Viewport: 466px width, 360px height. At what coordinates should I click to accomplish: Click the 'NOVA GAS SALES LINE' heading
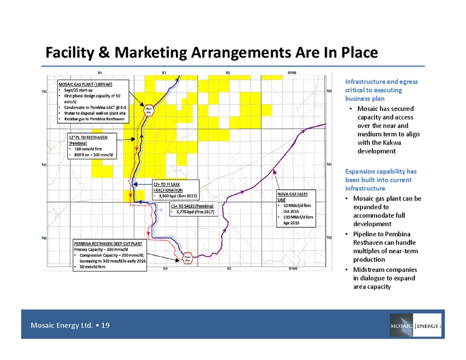click(x=292, y=197)
